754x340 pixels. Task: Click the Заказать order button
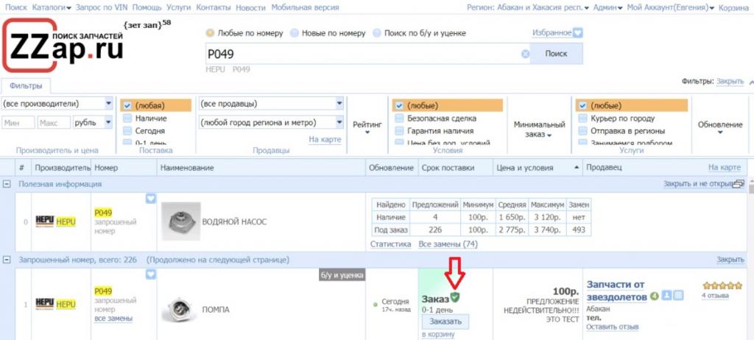coord(445,322)
